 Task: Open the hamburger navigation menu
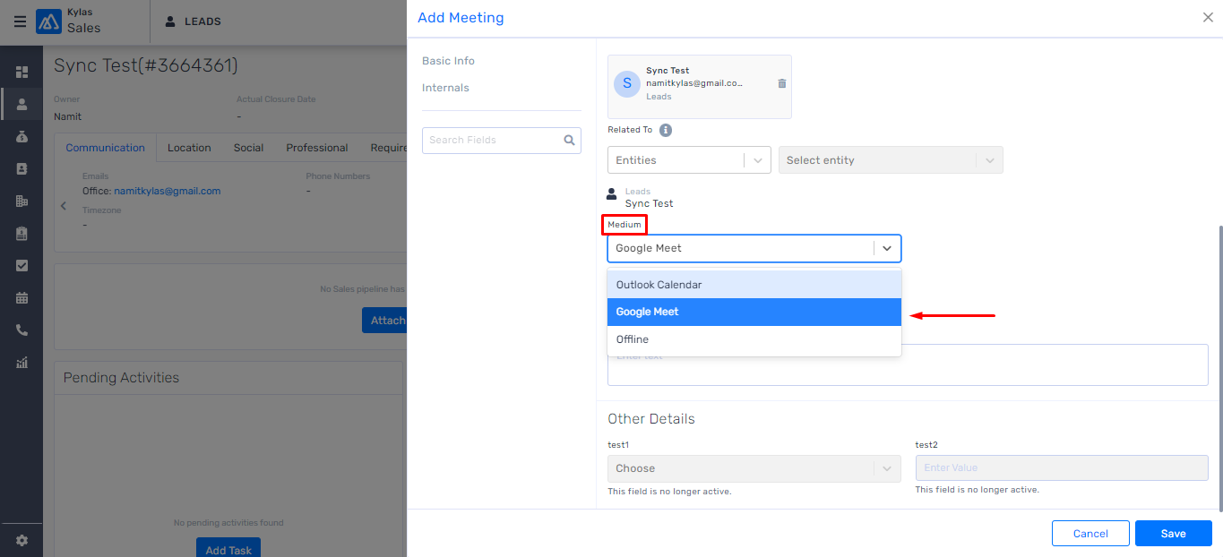click(20, 21)
